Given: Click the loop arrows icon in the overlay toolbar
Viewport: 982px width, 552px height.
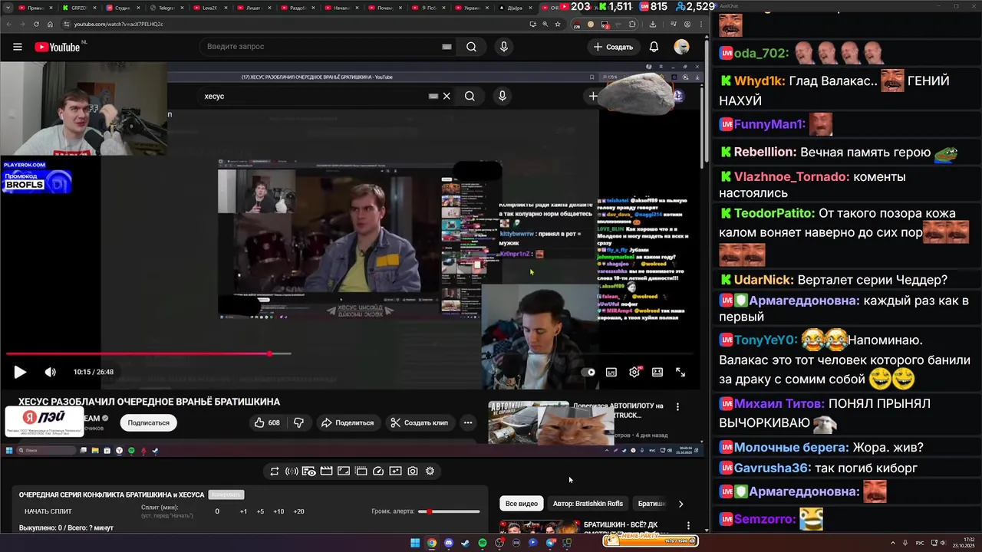Looking at the screenshot, I should click(275, 472).
